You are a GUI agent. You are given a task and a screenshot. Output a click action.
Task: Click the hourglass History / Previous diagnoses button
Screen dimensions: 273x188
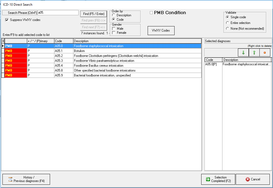(26, 179)
